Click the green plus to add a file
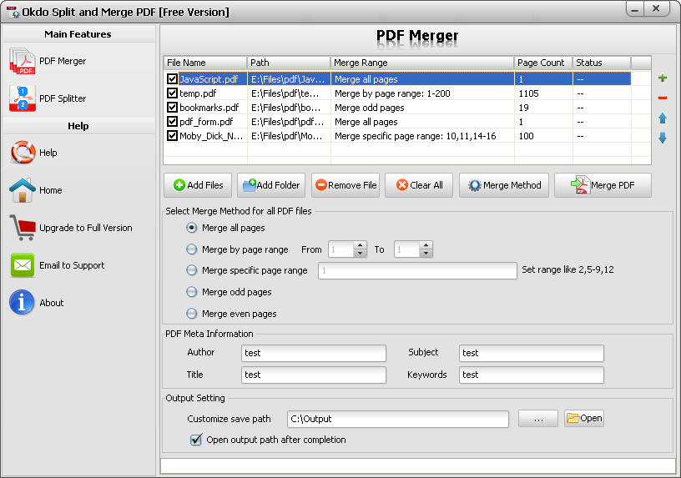Viewport: 681px width, 478px height. [x=663, y=78]
